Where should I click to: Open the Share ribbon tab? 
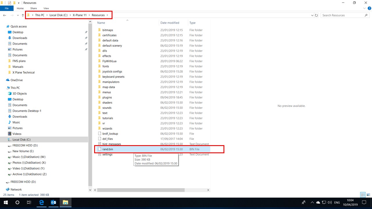coord(34,8)
